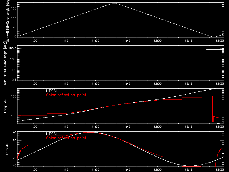The width and height of the screenshot is (229, 172).
Task: Click 11:30 label under Latitude plot
Action: pos(95,170)
